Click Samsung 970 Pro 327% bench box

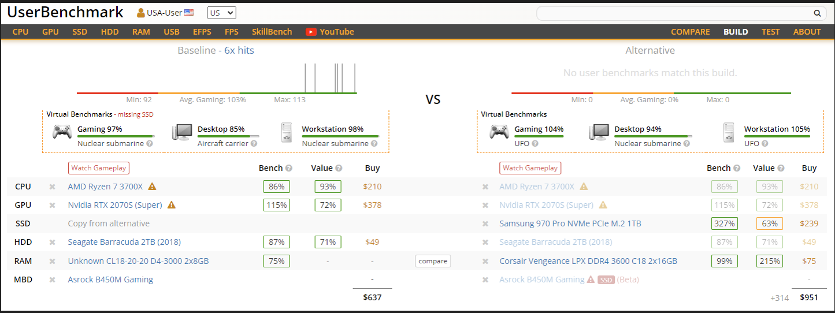724,223
